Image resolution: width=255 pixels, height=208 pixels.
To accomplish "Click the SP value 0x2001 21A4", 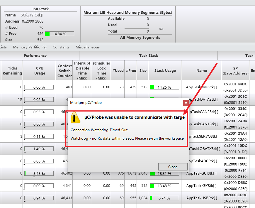I will tap(235, 133).
